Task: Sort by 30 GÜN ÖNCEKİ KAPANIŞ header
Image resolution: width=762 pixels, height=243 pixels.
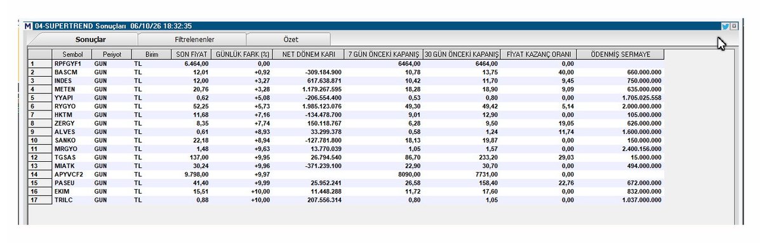Action: [x=462, y=55]
